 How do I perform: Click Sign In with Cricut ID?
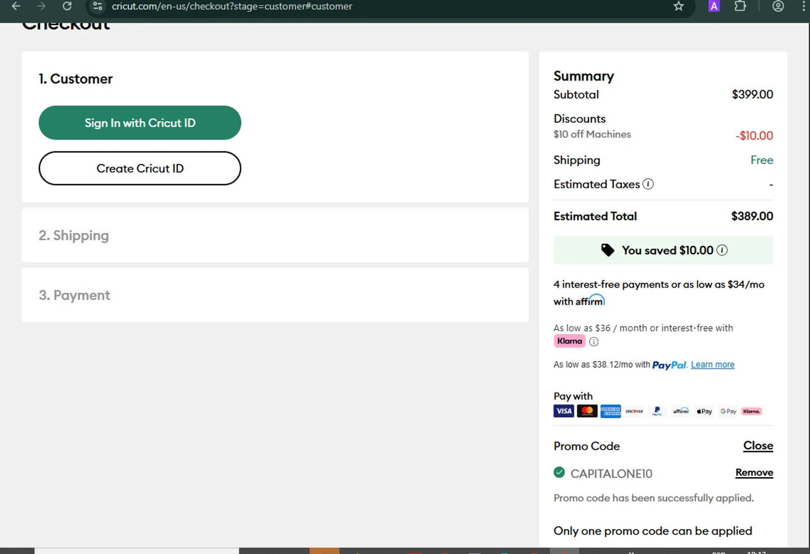point(140,123)
